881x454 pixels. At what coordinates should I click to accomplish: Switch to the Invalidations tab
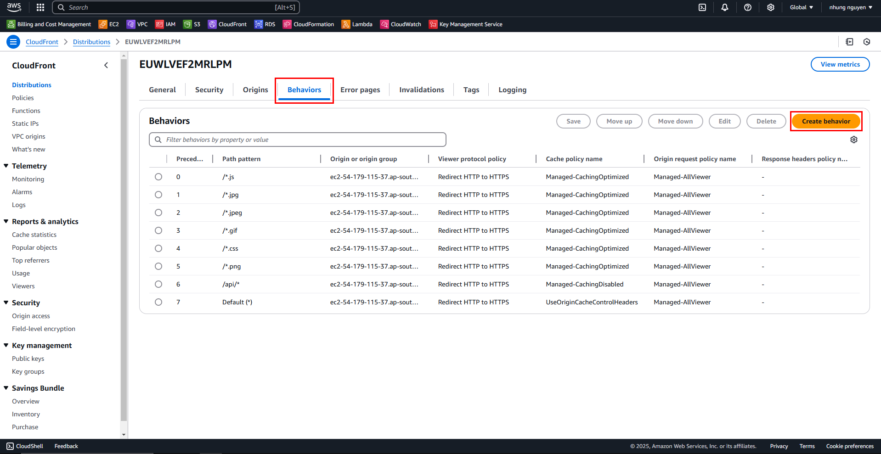(x=422, y=90)
